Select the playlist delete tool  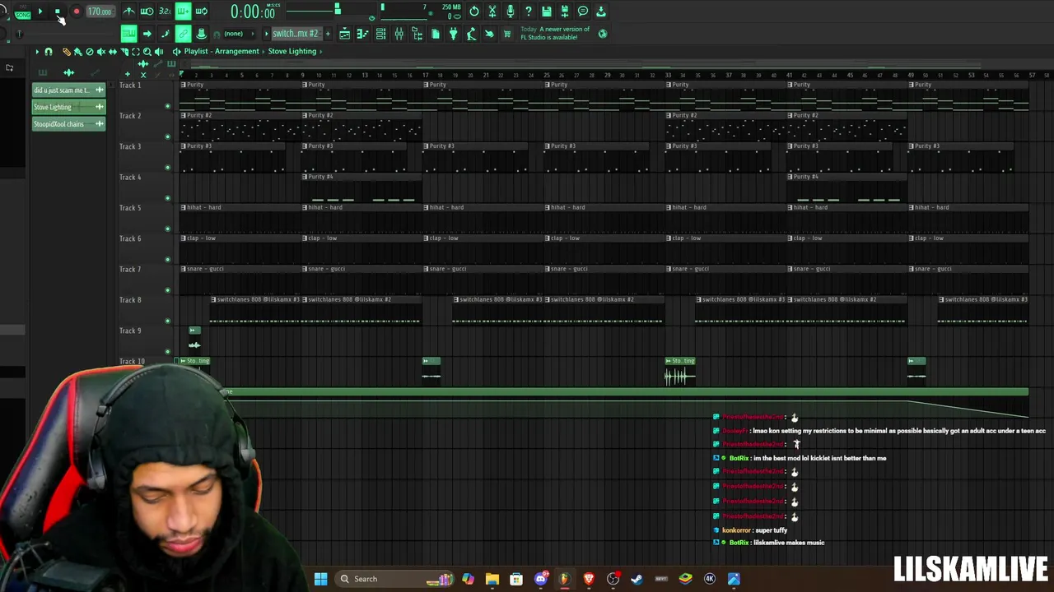(x=90, y=52)
